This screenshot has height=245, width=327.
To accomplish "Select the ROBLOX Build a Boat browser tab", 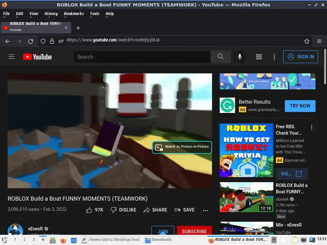I will pos(36,28).
